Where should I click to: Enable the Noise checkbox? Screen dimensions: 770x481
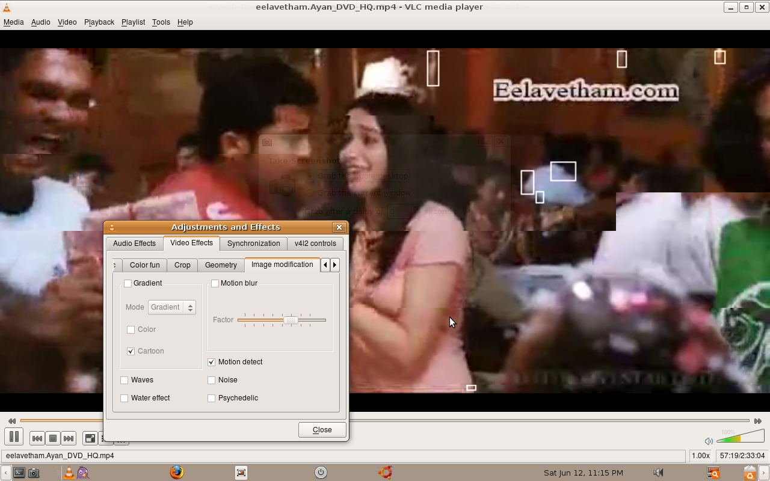pyautogui.click(x=211, y=380)
